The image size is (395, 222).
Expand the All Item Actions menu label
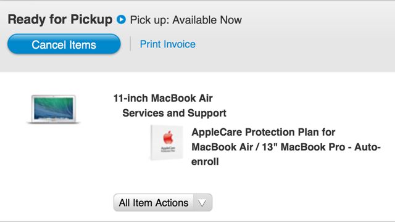(154, 203)
